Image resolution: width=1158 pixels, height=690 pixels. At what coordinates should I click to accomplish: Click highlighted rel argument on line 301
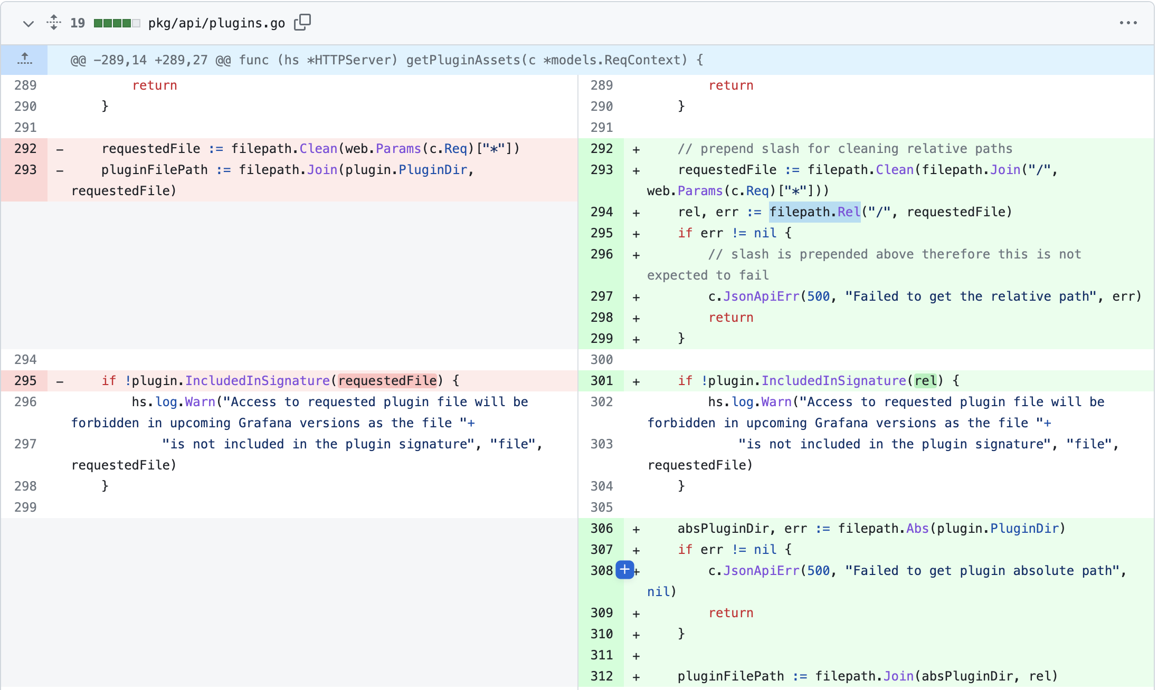click(925, 381)
